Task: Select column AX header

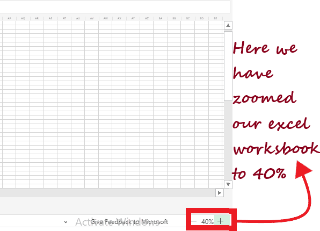Action: [119, 18]
